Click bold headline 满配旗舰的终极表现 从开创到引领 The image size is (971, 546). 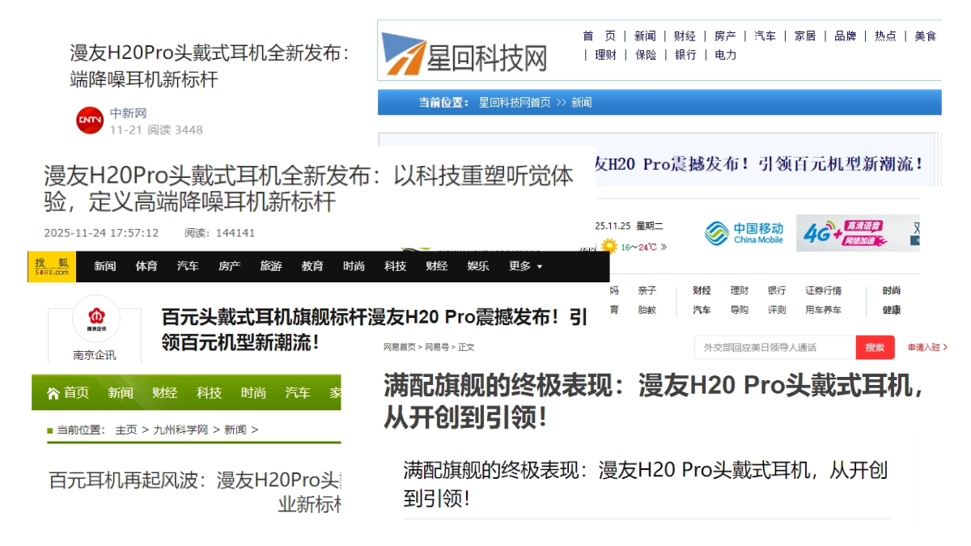[654, 401]
